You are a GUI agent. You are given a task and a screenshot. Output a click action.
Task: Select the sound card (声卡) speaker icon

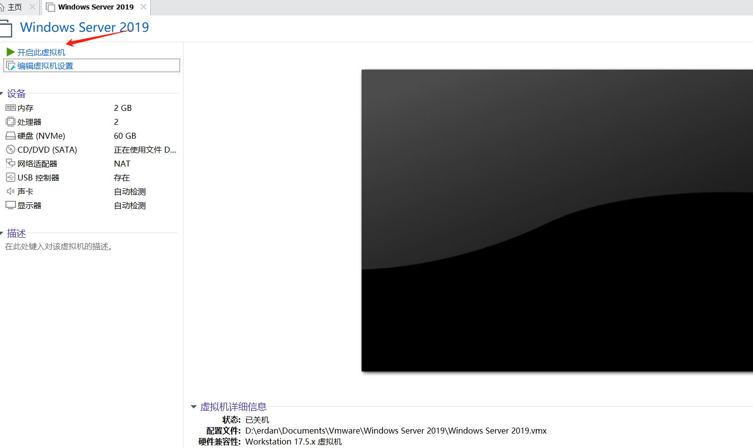pyautogui.click(x=10, y=191)
